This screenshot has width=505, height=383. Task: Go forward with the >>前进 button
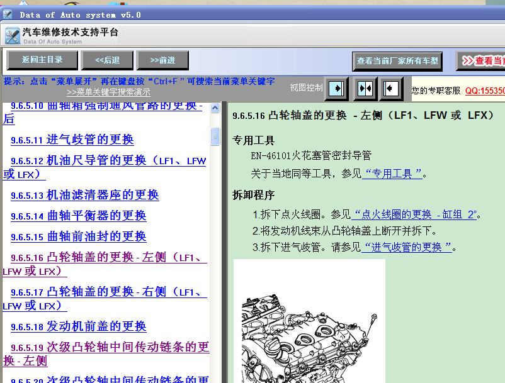[162, 60]
